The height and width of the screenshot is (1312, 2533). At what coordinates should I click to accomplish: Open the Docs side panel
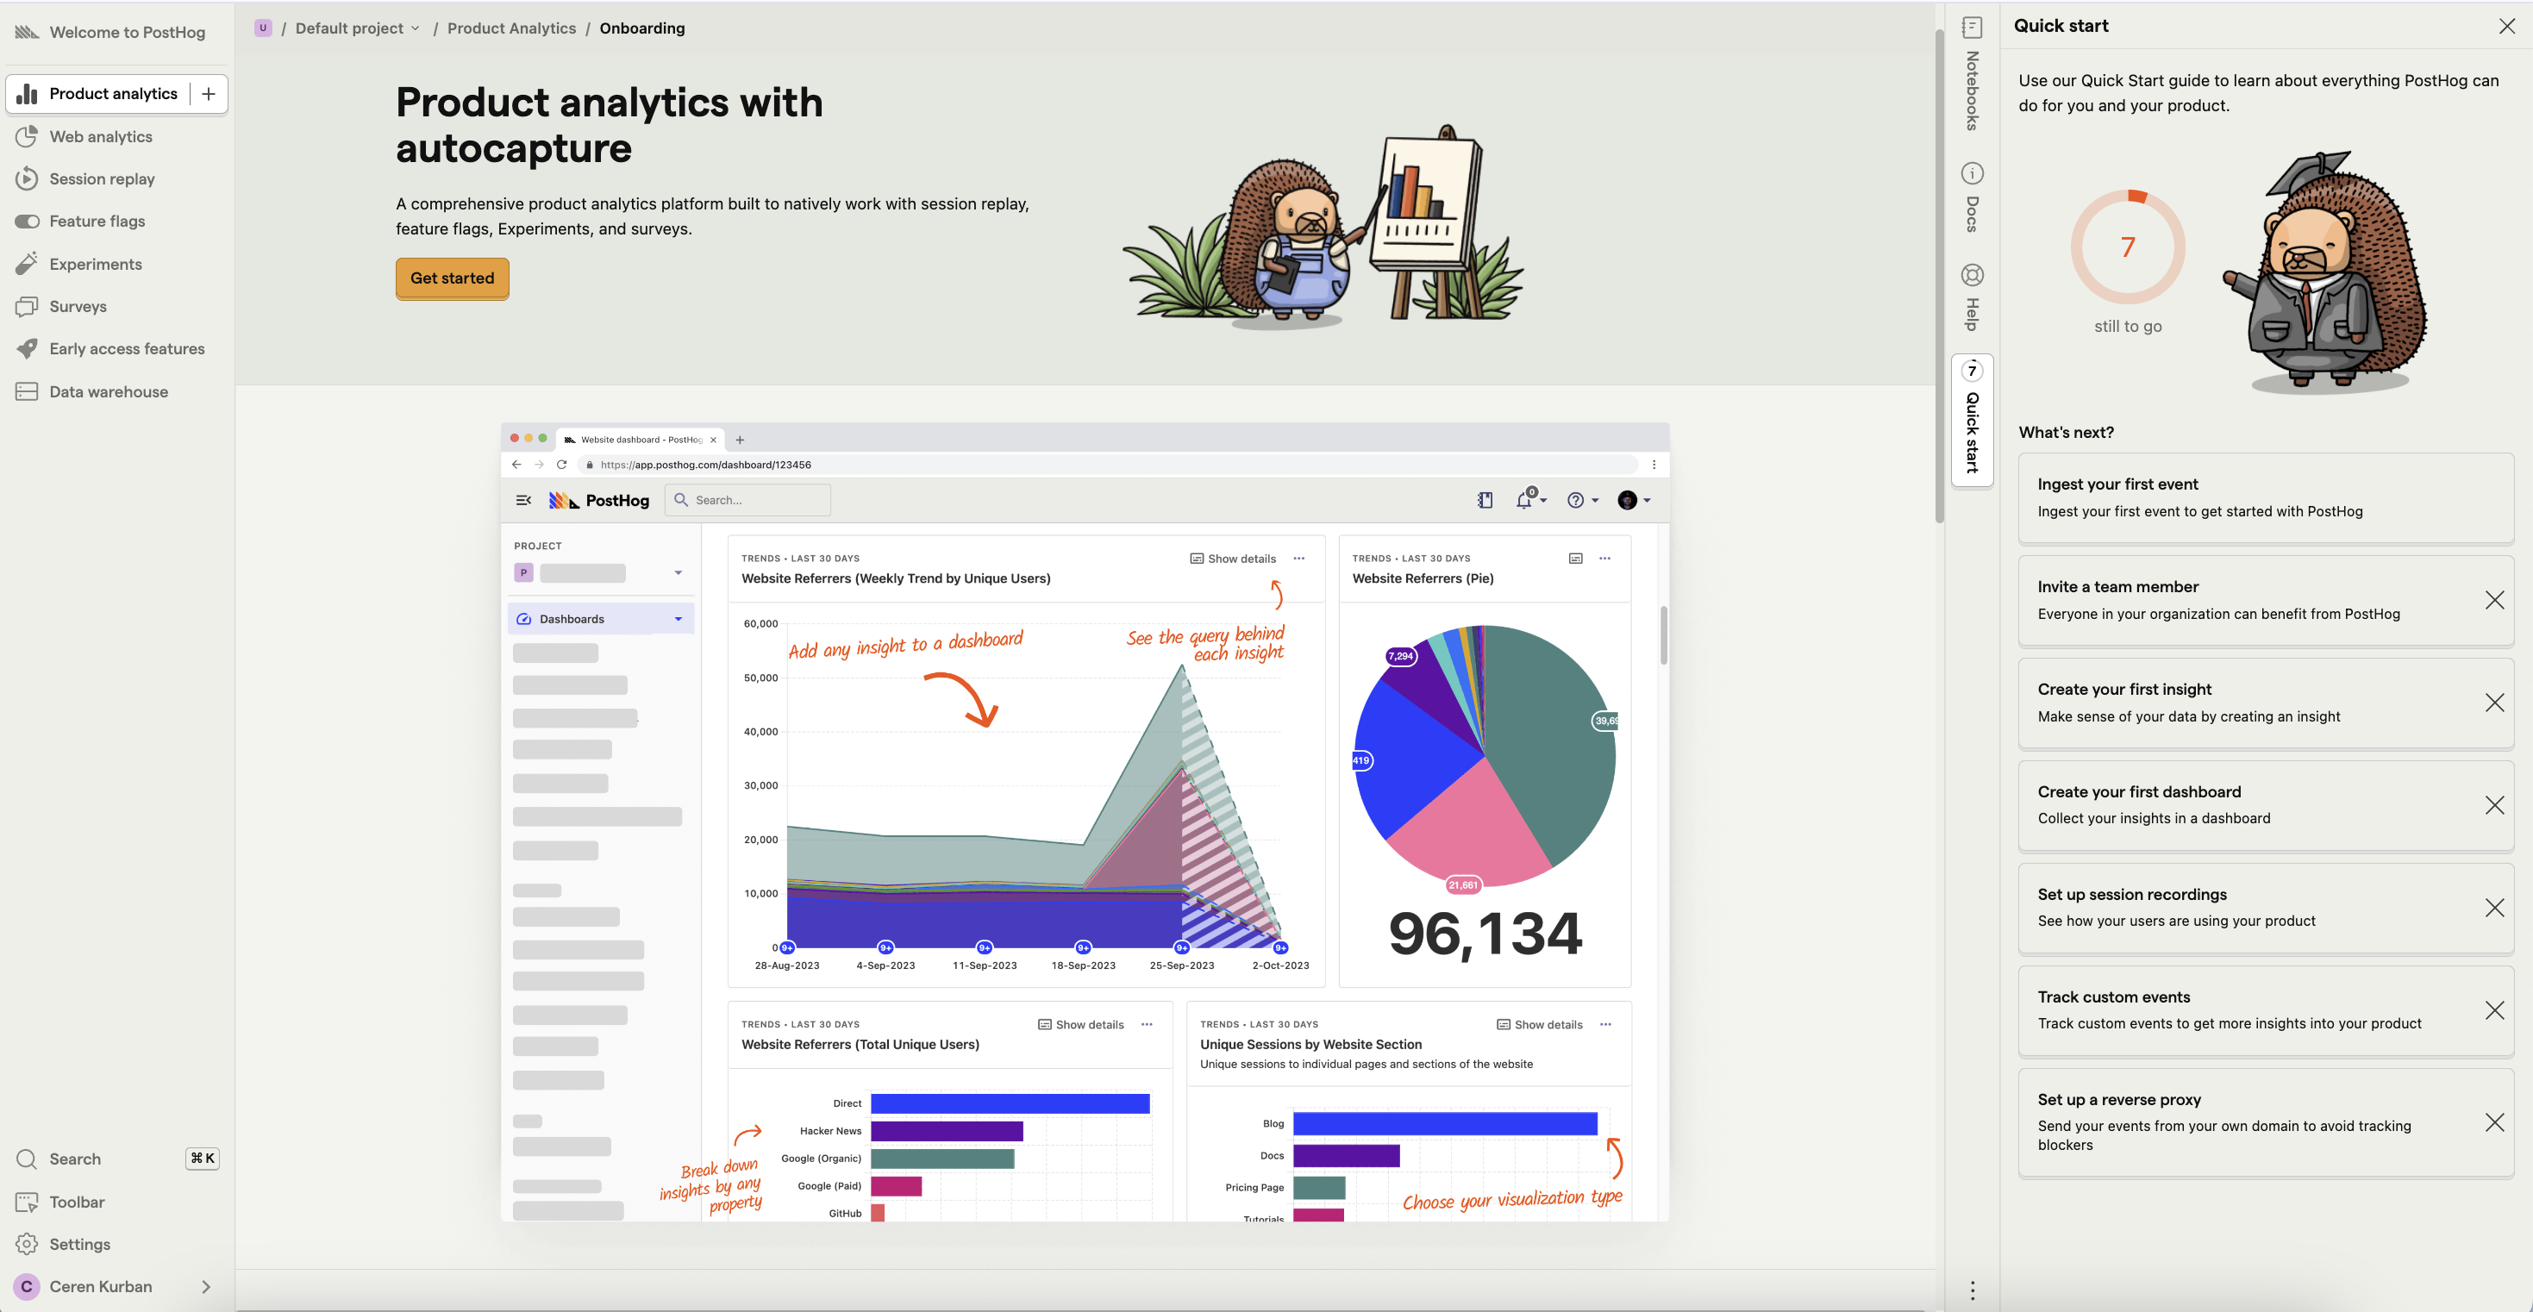(x=1972, y=197)
